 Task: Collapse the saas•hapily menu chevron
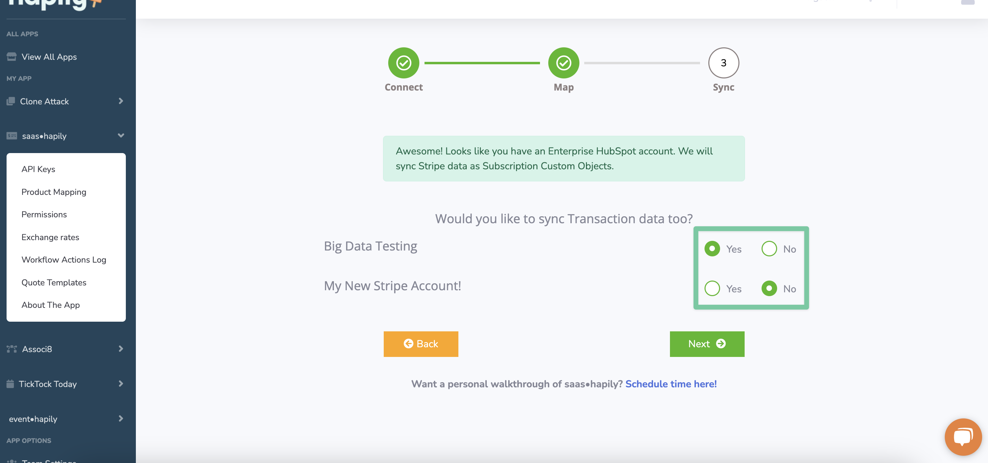click(121, 135)
